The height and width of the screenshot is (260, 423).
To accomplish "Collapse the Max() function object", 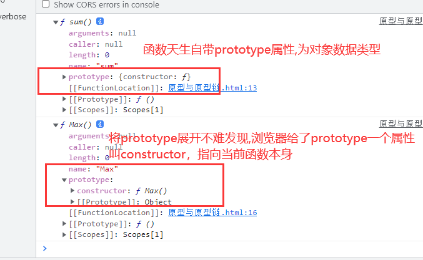I will (56, 125).
